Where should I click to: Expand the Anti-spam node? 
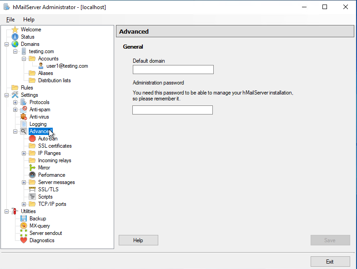(x=15, y=110)
